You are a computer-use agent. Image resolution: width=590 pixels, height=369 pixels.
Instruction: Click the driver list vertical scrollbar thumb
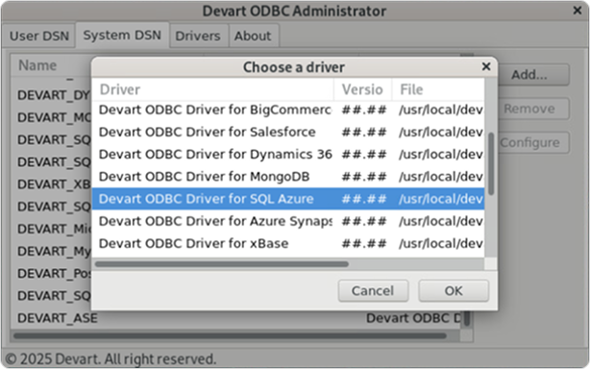click(491, 163)
